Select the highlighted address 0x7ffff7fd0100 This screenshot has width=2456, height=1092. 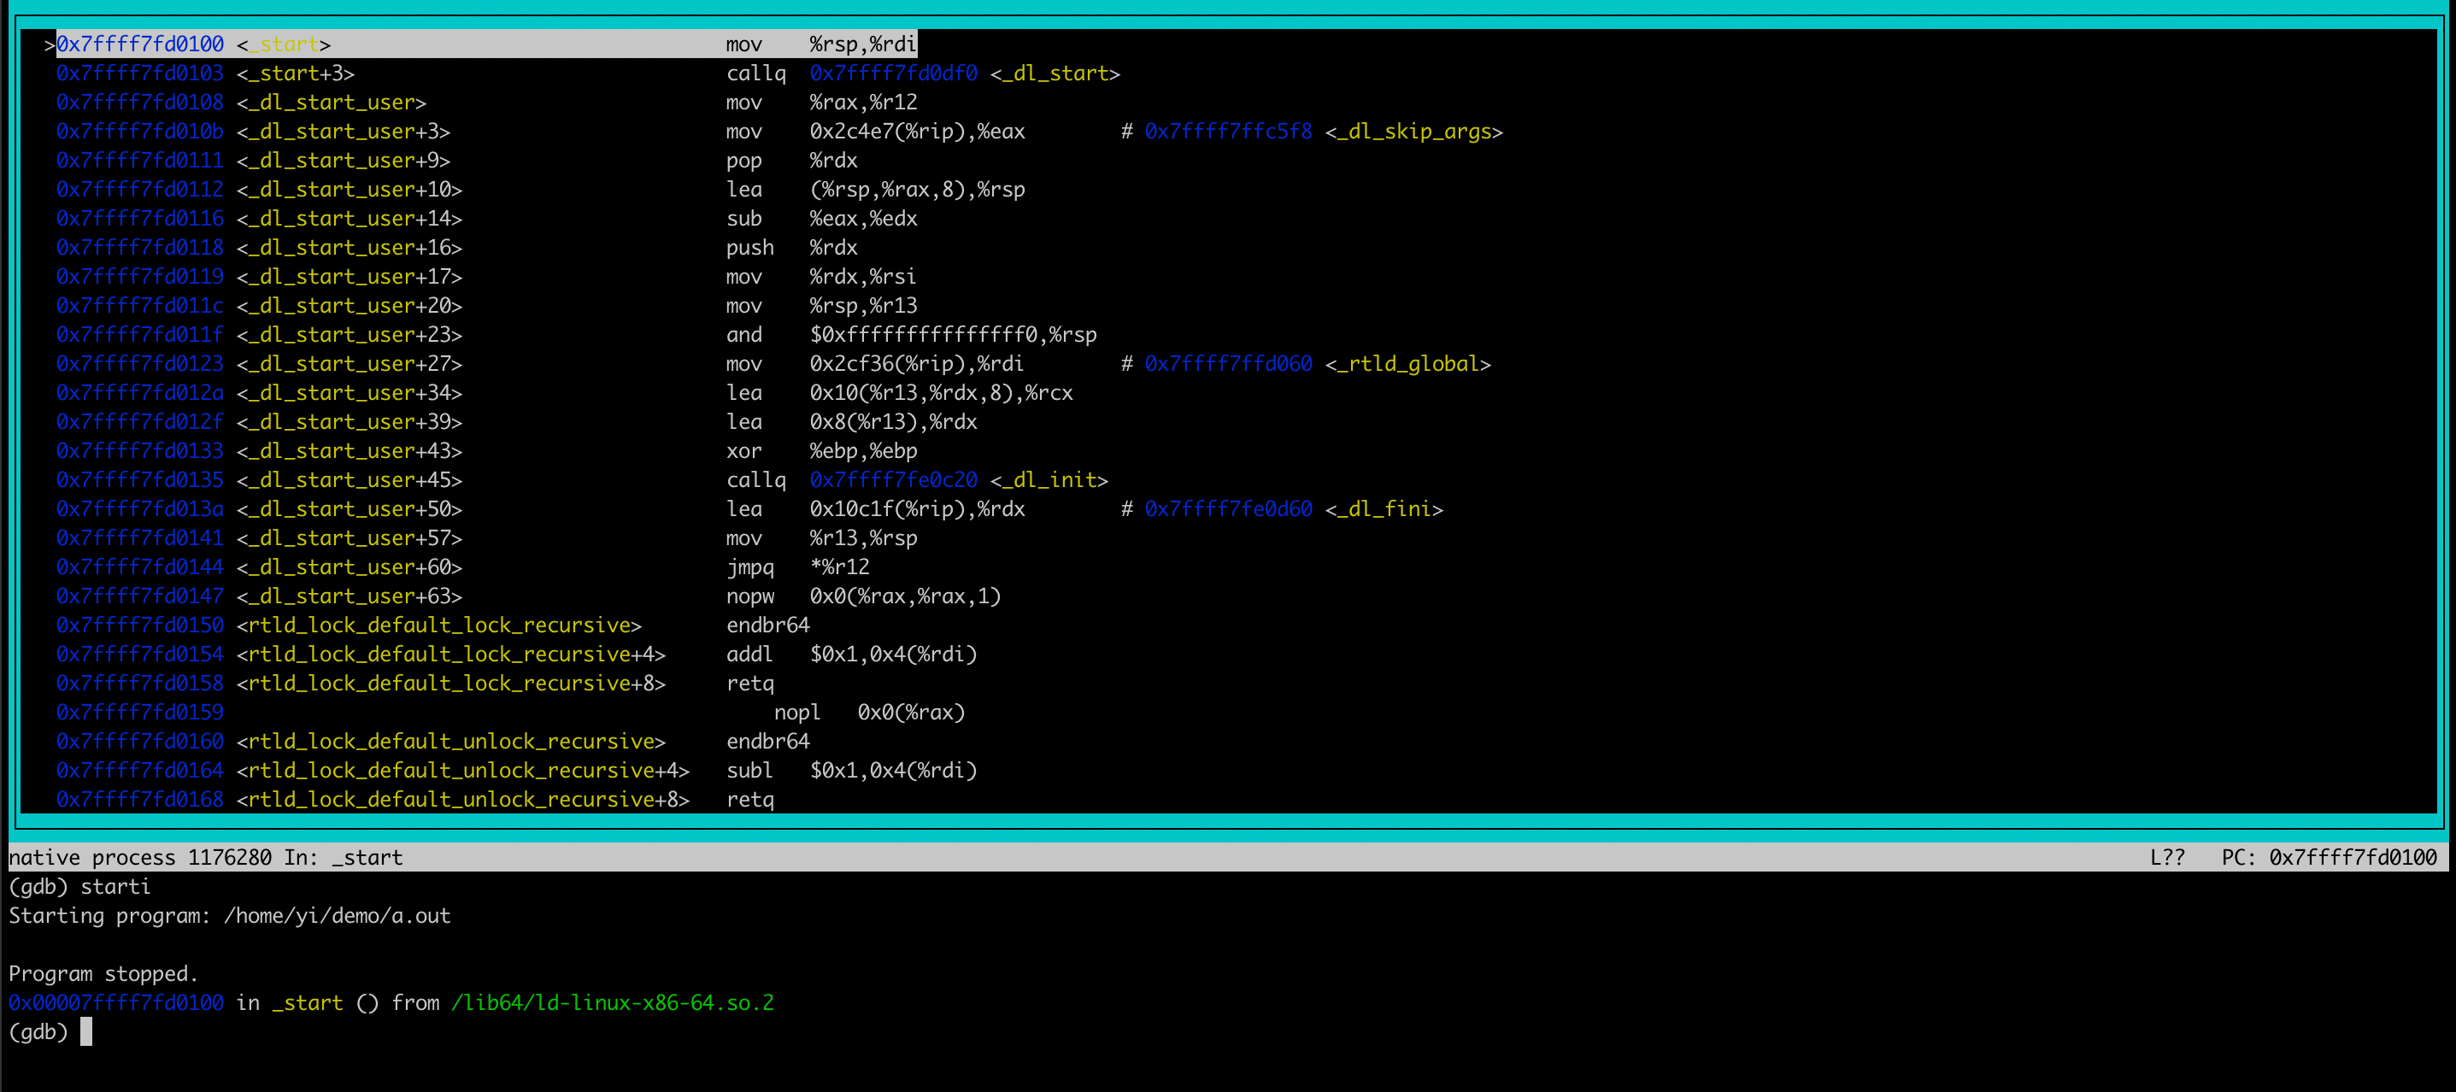coord(139,44)
